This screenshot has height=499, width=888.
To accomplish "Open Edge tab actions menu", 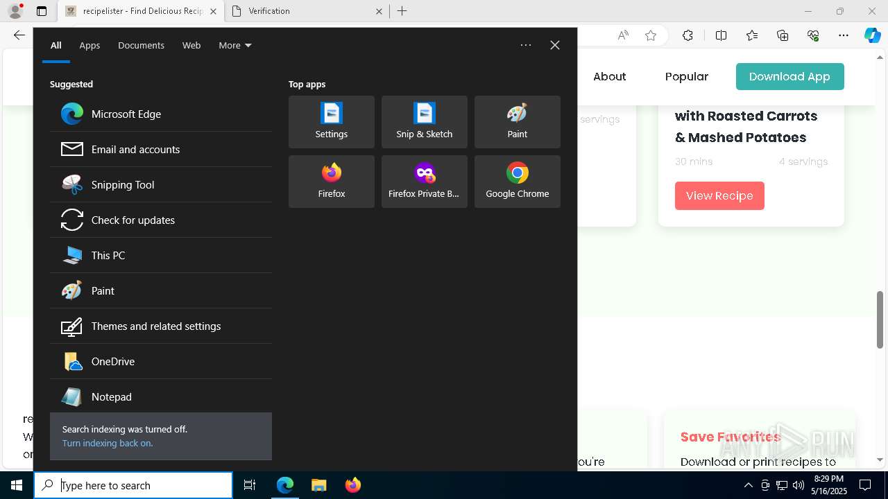I will tap(42, 11).
